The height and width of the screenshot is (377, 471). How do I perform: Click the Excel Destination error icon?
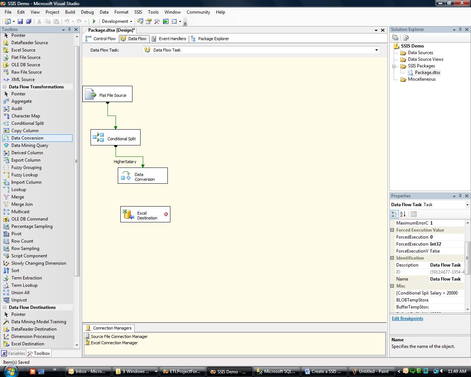point(166,214)
